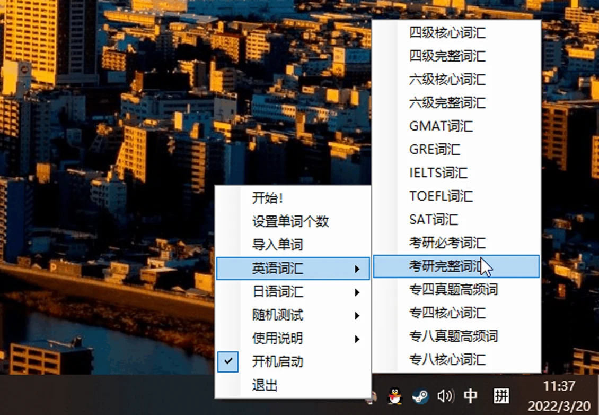Choose SAT词汇 from the submenu
The height and width of the screenshot is (415, 599).
click(456, 220)
